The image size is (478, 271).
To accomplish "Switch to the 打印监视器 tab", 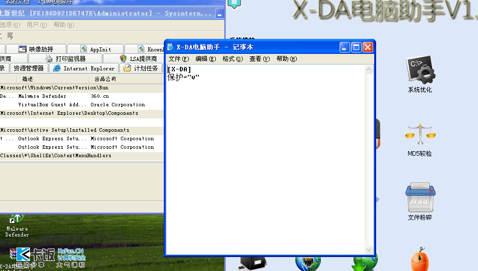I will point(65,58).
